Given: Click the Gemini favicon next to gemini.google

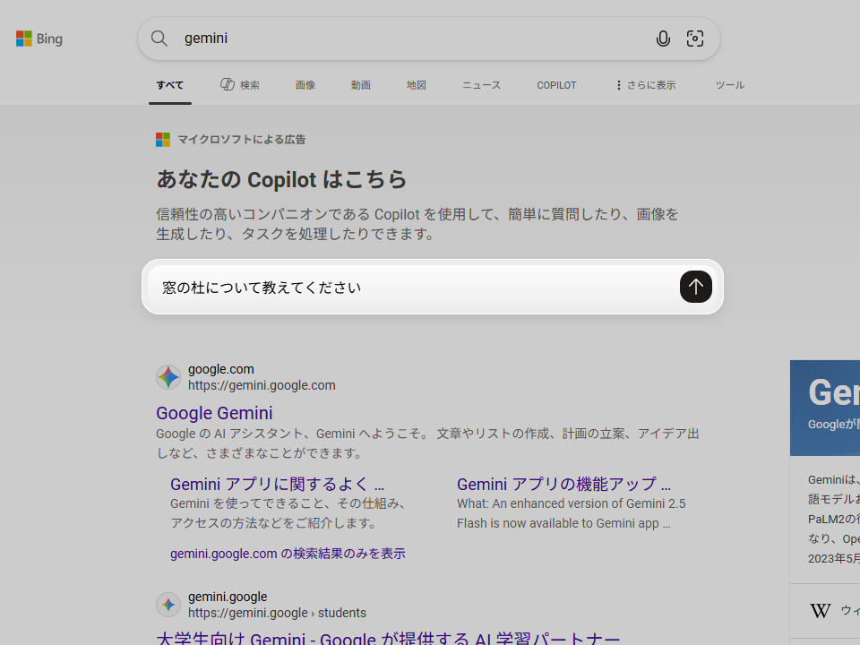Looking at the screenshot, I should (x=168, y=605).
